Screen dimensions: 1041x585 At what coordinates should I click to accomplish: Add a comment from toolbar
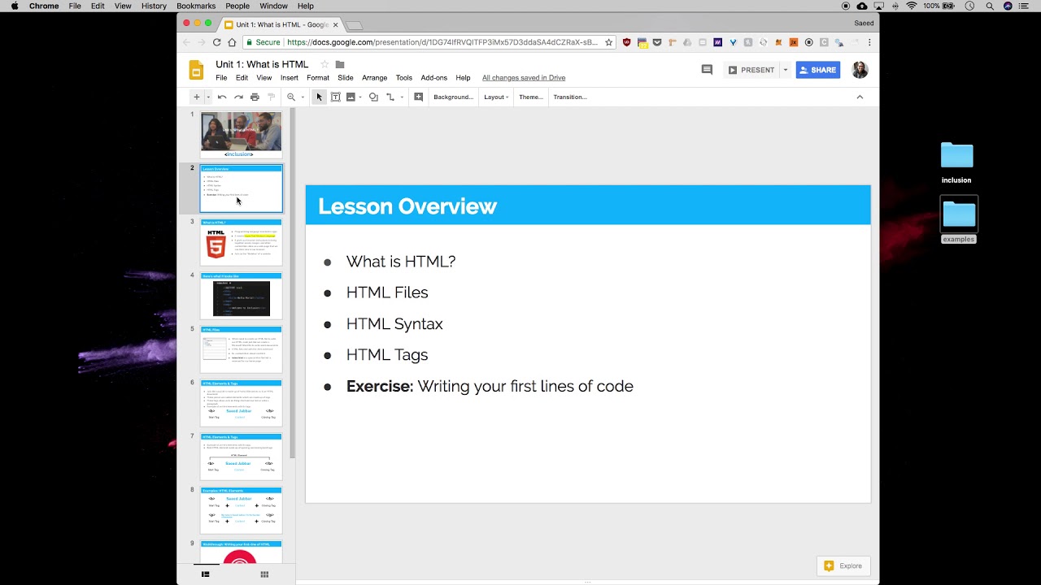(x=418, y=97)
